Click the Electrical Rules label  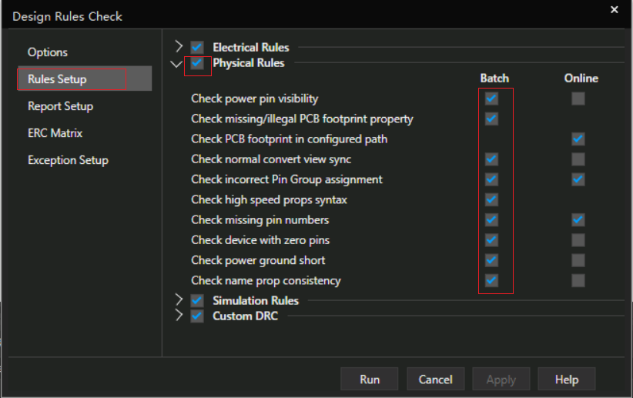click(x=251, y=47)
